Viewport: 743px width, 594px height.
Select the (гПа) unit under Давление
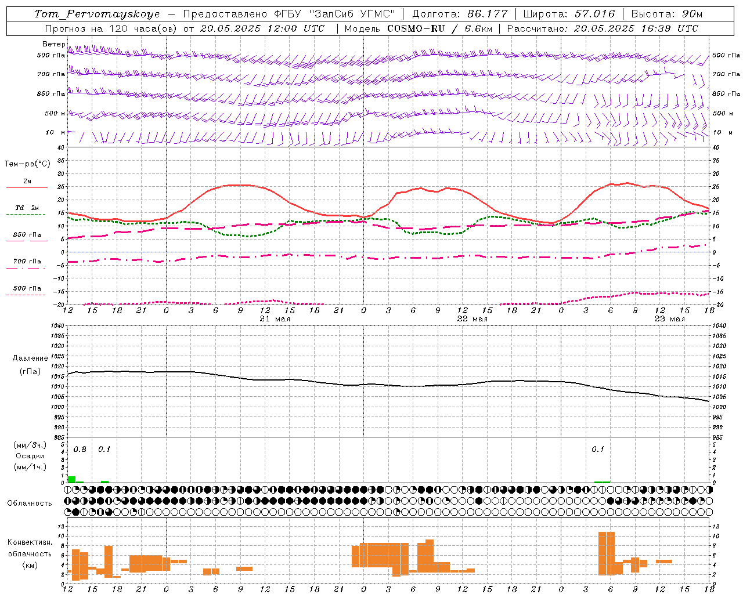click(x=30, y=371)
